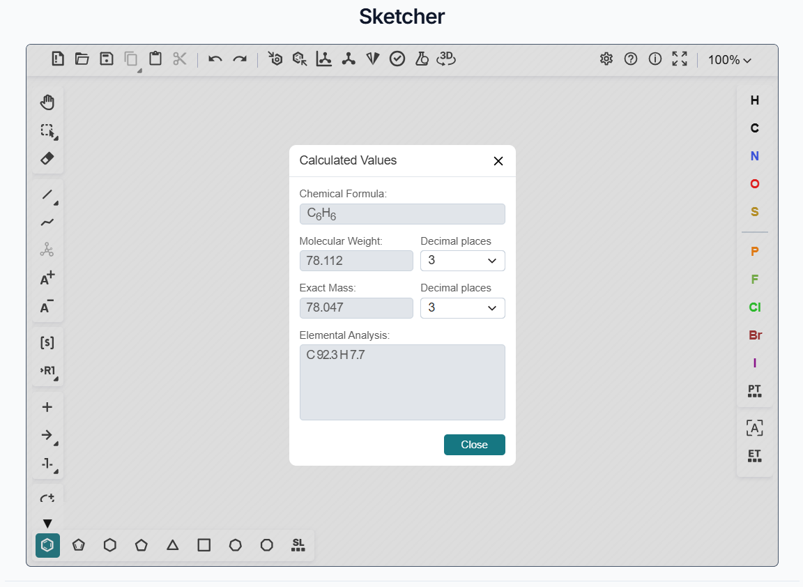Screen dimensions: 803x587
Task: Select the chain drawing tool
Action: 47,222
